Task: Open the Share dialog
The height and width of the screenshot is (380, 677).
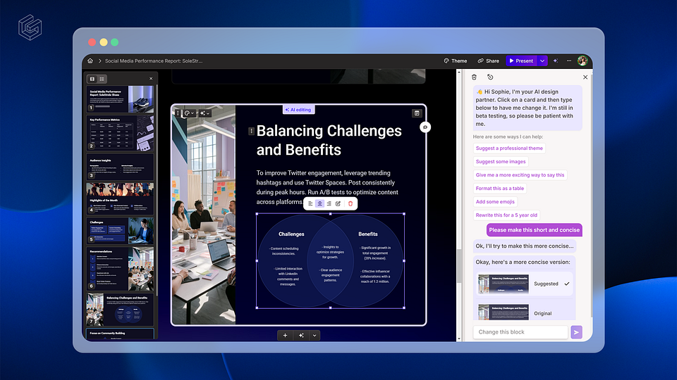Action: (x=488, y=61)
